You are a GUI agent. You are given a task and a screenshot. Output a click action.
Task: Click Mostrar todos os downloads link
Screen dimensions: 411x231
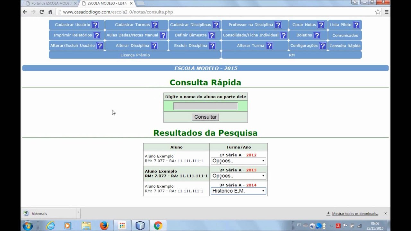click(x=355, y=214)
